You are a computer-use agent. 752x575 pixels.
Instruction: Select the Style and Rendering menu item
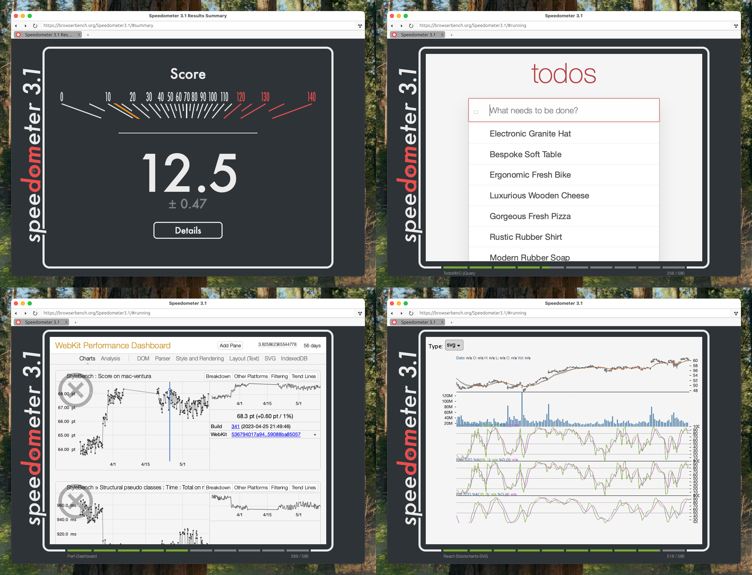[199, 358]
